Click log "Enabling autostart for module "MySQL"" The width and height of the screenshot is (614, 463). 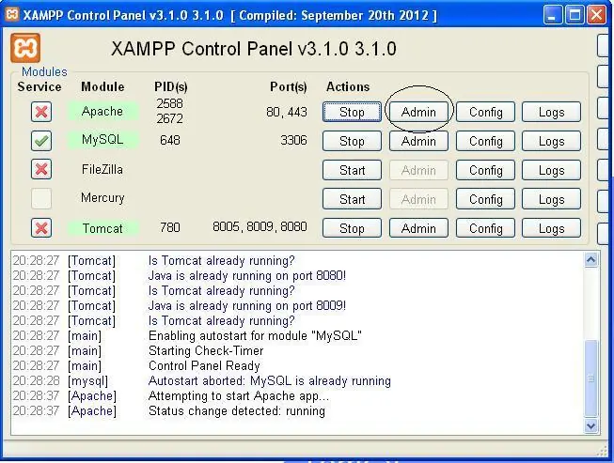point(255,336)
